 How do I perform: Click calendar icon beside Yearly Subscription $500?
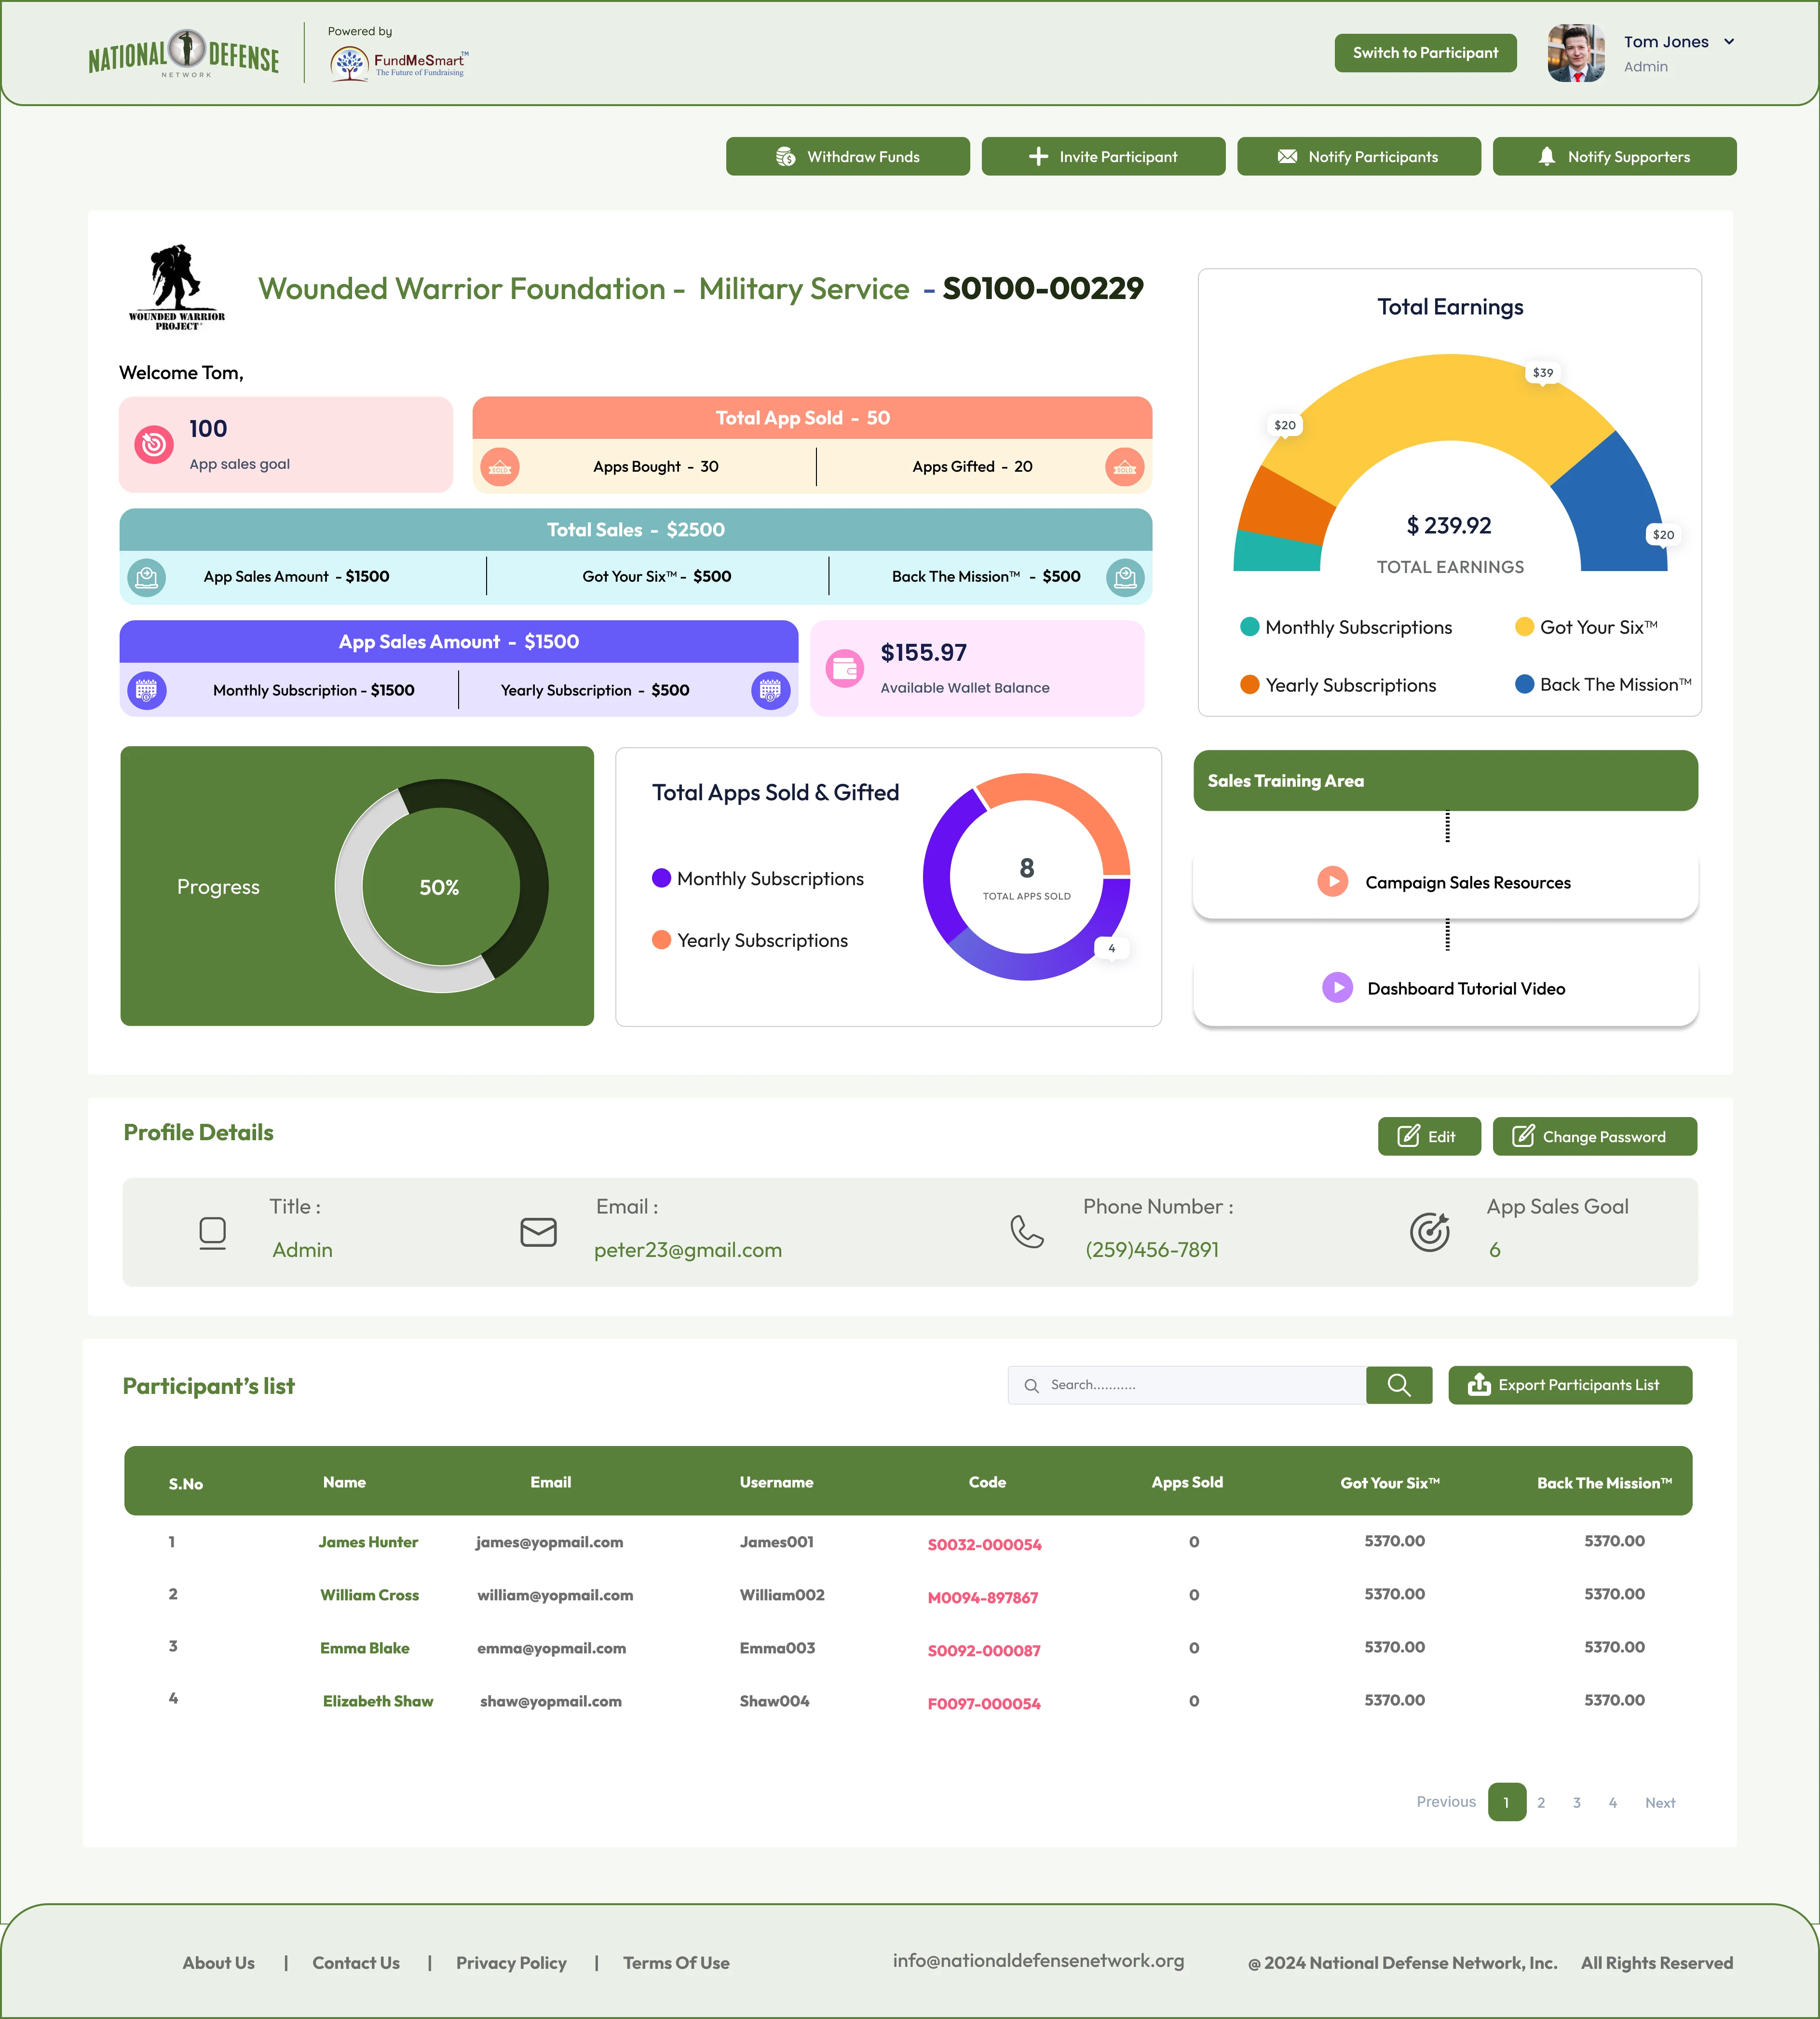(x=770, y=690)
